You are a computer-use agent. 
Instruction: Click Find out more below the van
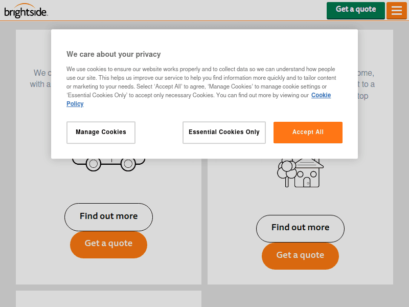click(108, 217)
